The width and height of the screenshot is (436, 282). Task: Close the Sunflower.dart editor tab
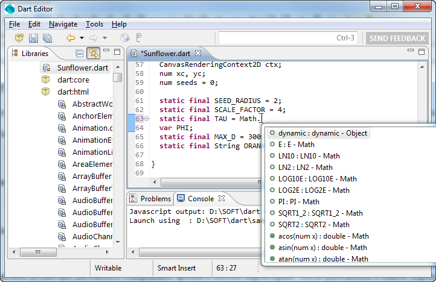(198, 53)
